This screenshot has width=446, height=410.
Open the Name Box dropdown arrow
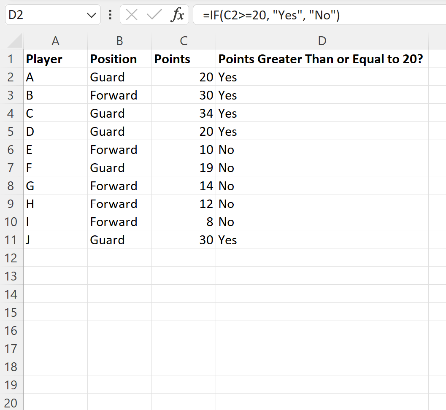91,15
